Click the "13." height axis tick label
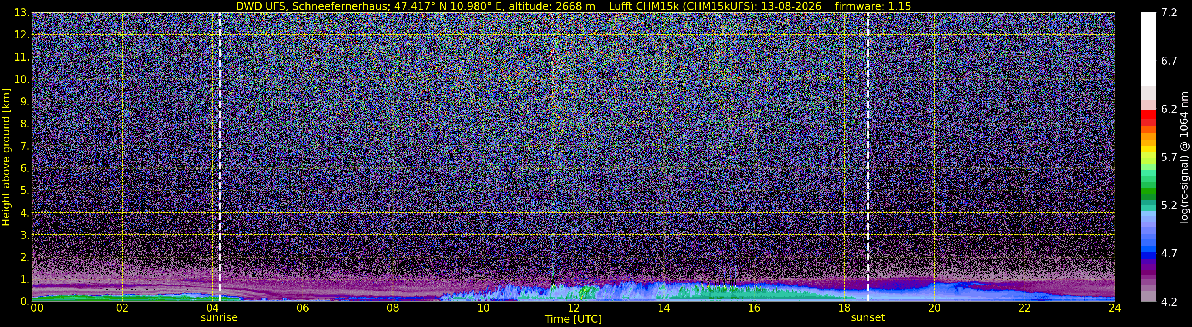1192x327 pixels. point(22,13)
